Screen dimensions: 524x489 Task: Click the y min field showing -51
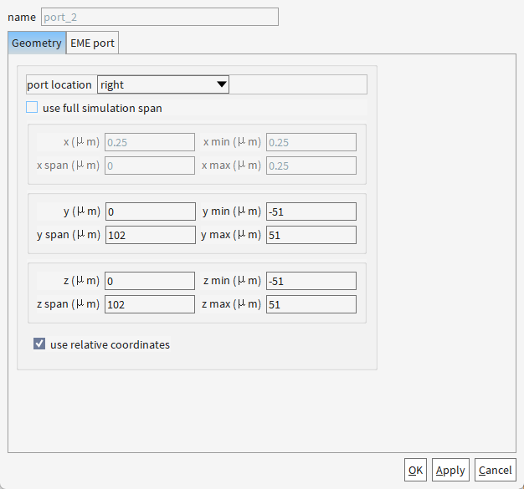coord(311,211)
